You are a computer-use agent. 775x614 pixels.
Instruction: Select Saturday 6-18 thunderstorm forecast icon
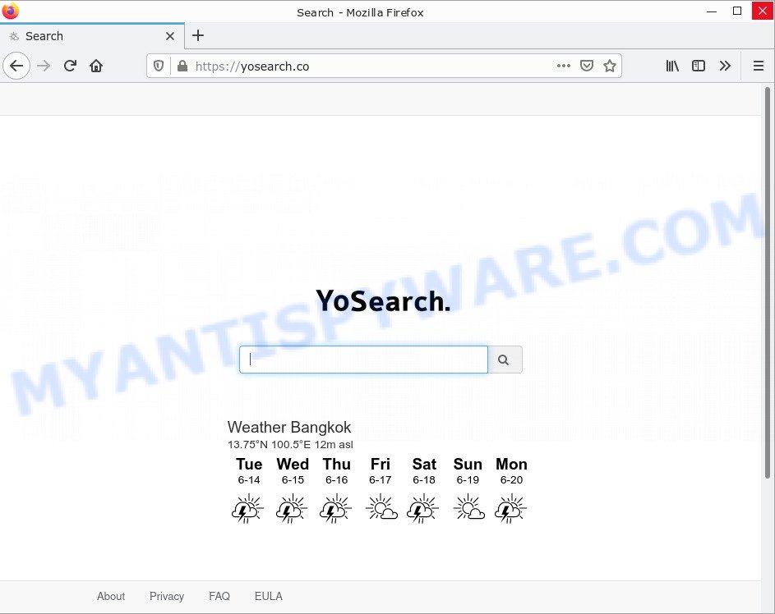[422, 508]
